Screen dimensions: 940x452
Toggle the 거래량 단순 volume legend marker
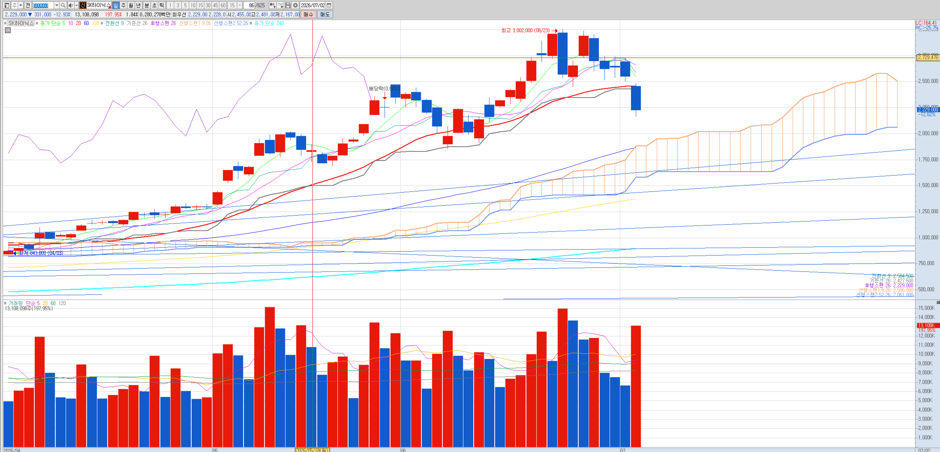click(x=5, y=303)
